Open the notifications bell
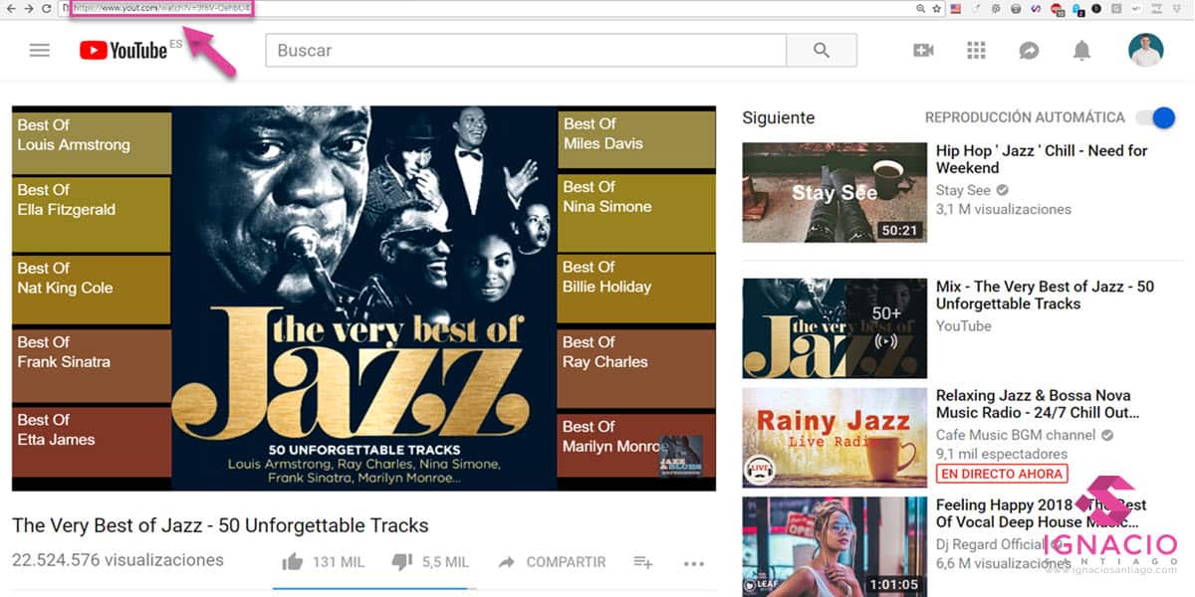This screenshot has height=597, width=1195. click(x=1081, y=51)
